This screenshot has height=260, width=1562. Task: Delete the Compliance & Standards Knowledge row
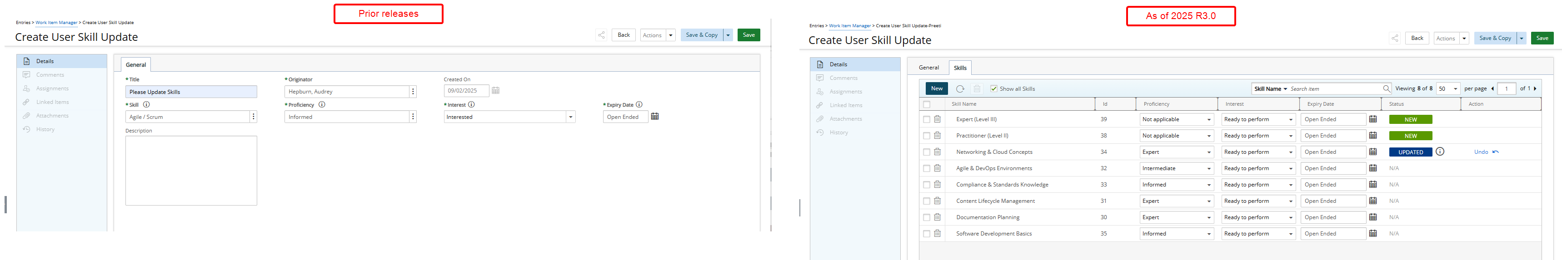(x=938, y=185)
